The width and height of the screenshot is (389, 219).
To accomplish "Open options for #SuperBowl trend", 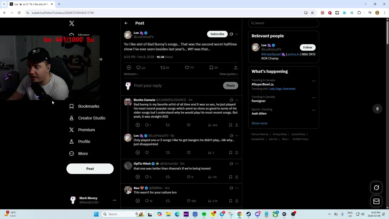I will coord(314,81).
